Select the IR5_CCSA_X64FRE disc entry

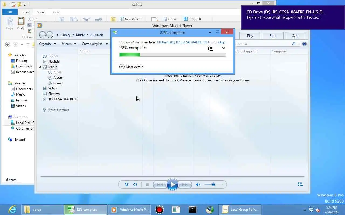[x=60, y=99]
